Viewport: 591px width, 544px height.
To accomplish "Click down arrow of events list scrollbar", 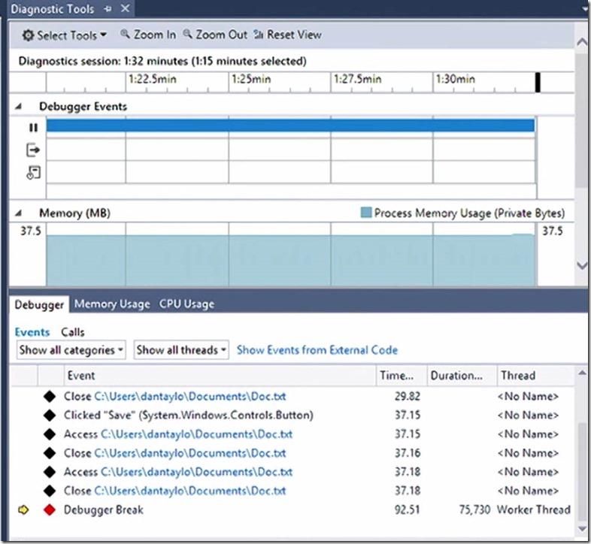I will coord(582,529).
